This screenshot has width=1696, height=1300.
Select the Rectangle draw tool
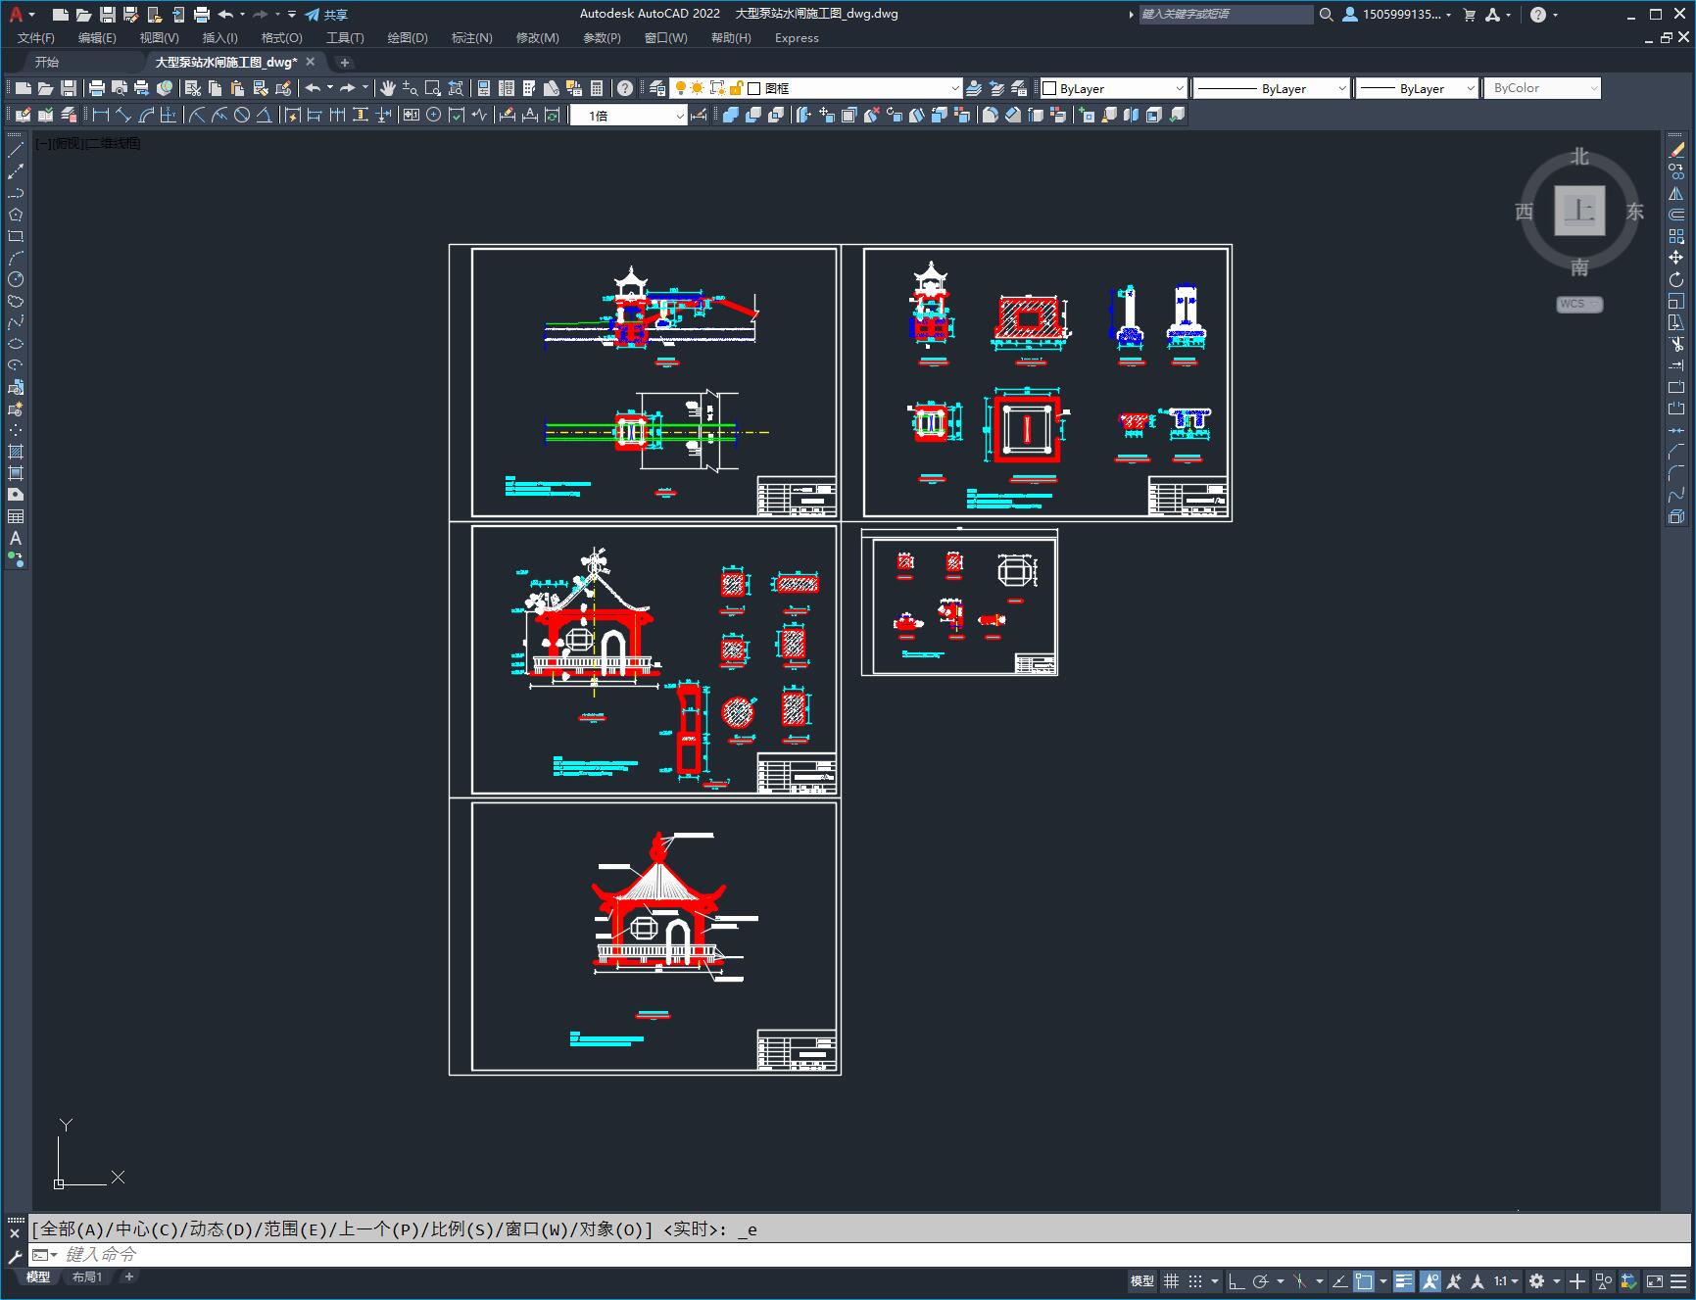[16, 236]
